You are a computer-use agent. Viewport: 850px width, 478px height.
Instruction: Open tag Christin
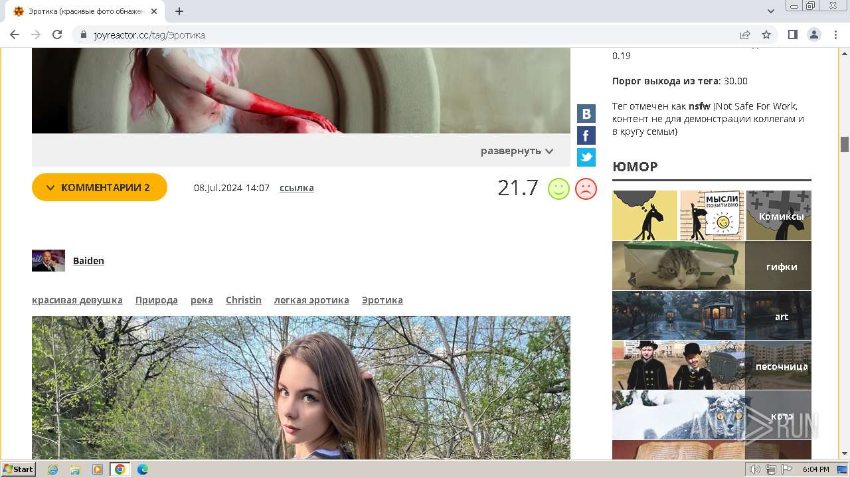click(244, 300)
